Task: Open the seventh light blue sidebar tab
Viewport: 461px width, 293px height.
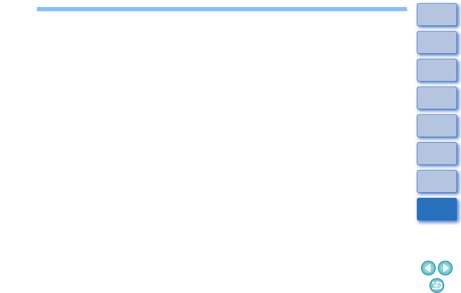Action: coord(437,181)
